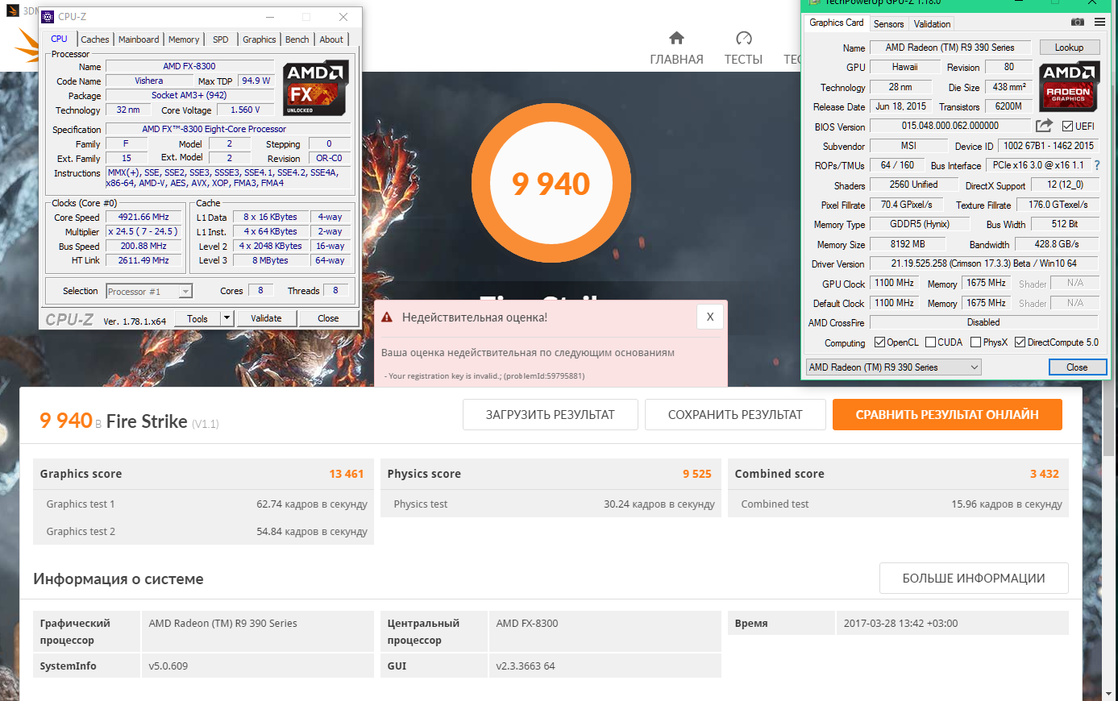Image resolution: width=1118 pixels, height=701 pixels.
Task: Select the Graphics tab in CPU-Z
Action: coord(260,39)
